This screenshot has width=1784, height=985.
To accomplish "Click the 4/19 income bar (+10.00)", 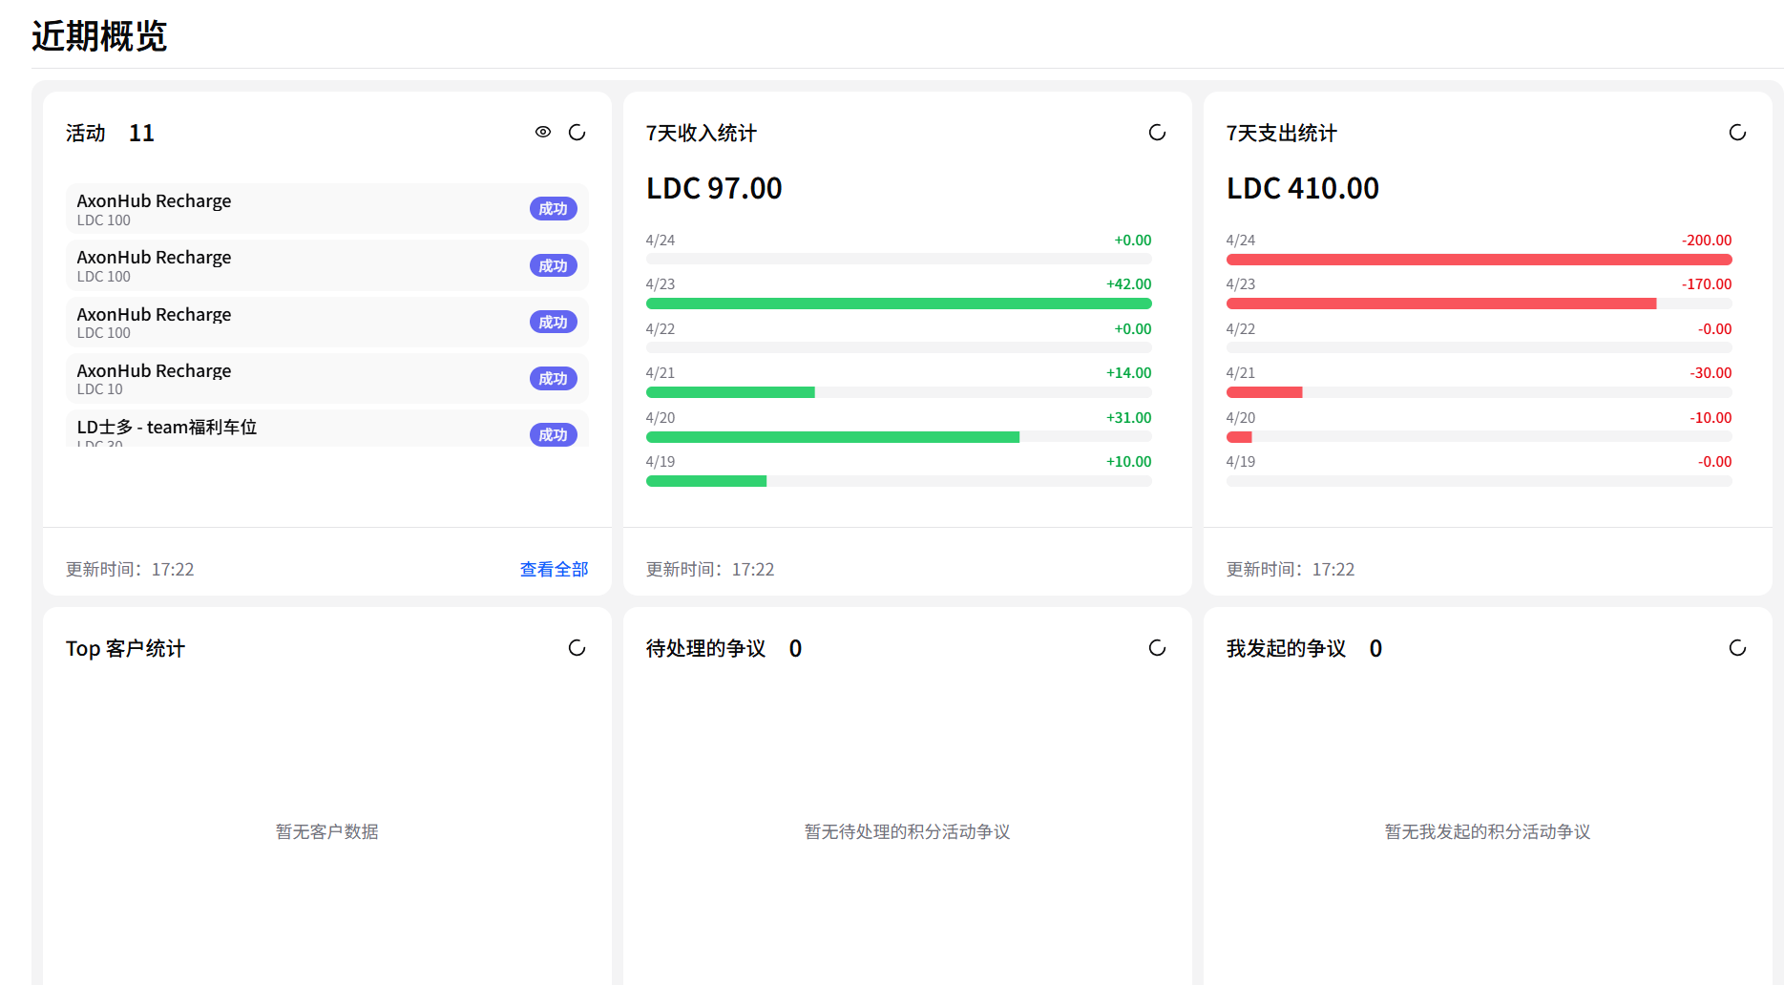I will pos(706,481).
